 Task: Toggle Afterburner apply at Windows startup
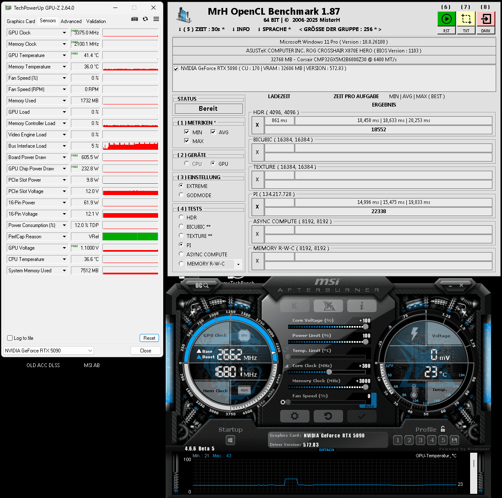[x=230, y=440]
